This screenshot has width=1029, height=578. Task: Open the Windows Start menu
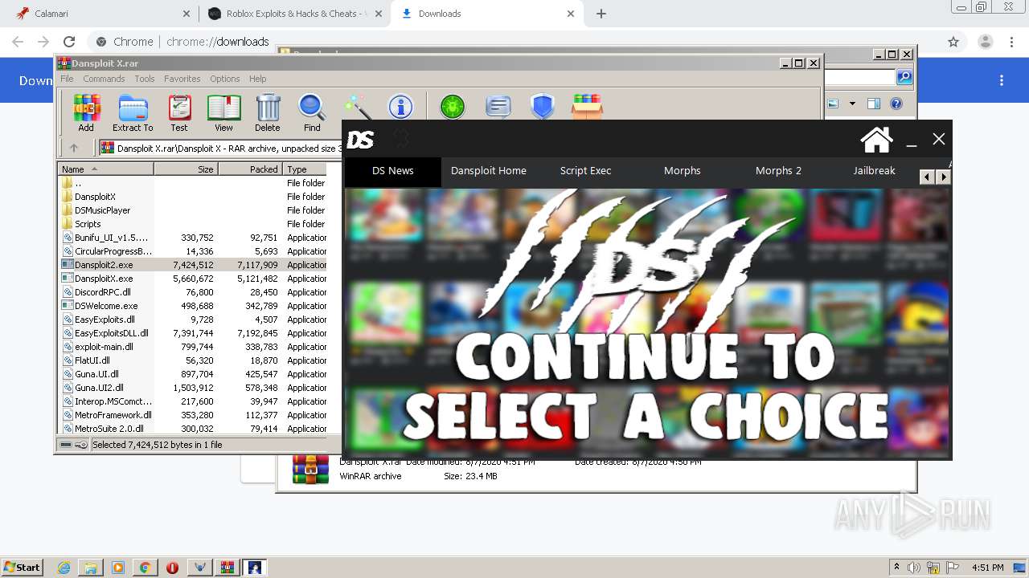[x=22, y=567]
